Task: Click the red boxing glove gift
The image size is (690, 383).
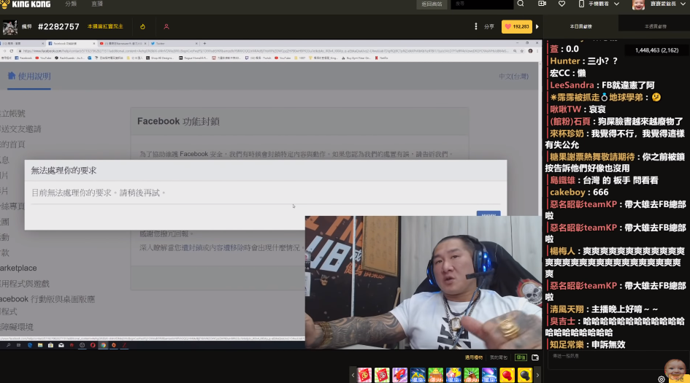Action: pos(506,376)
